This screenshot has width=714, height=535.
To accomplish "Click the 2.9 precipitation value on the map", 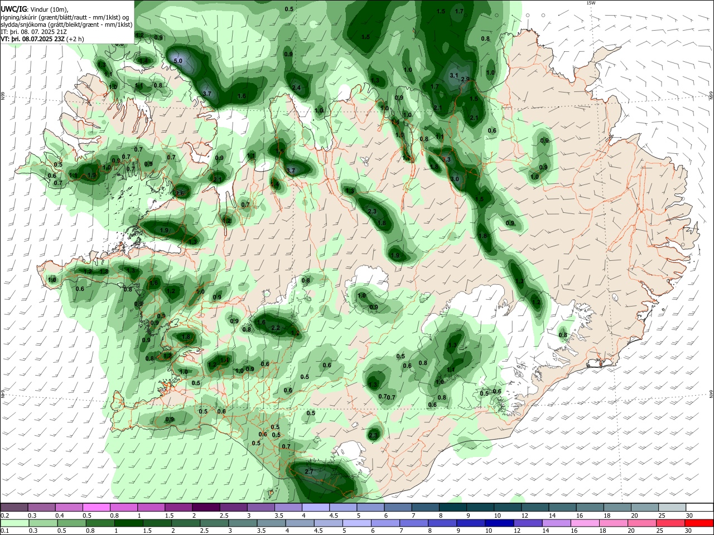I will pos(465,80).
